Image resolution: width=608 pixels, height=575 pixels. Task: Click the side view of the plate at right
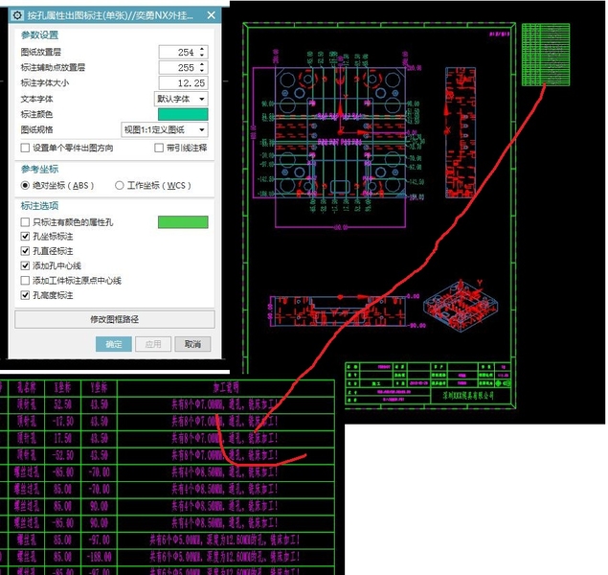[x=461, y=132]
